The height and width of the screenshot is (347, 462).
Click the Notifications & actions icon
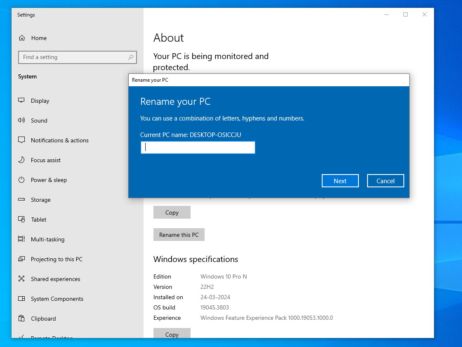point(21,140)
